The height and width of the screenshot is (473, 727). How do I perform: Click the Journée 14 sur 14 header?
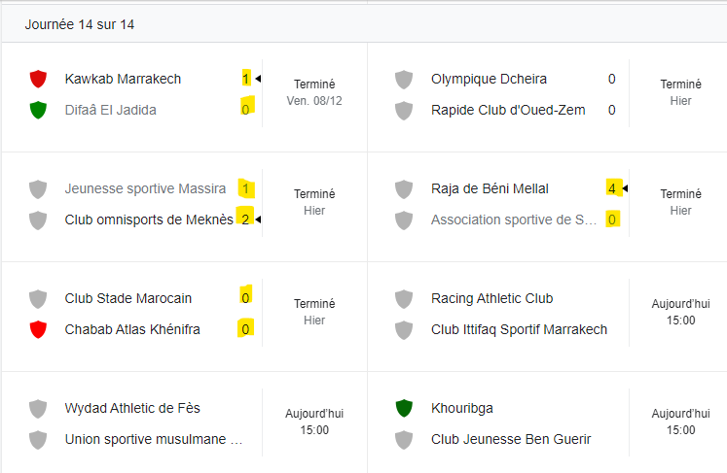pyautogui.click(x=80, y=24)
